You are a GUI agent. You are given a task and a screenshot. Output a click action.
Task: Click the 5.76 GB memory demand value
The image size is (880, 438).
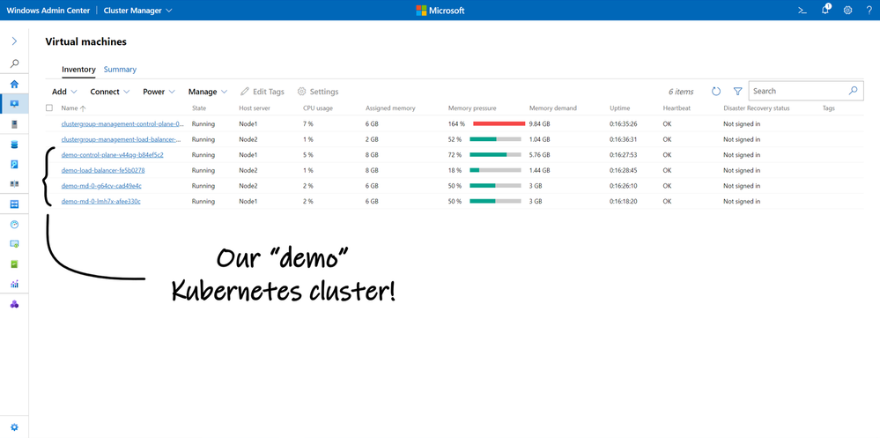point(539,154)
